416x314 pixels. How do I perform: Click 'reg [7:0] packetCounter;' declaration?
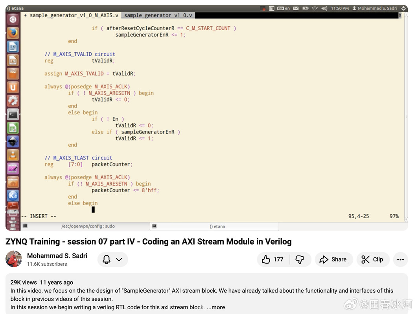[88, 164]
